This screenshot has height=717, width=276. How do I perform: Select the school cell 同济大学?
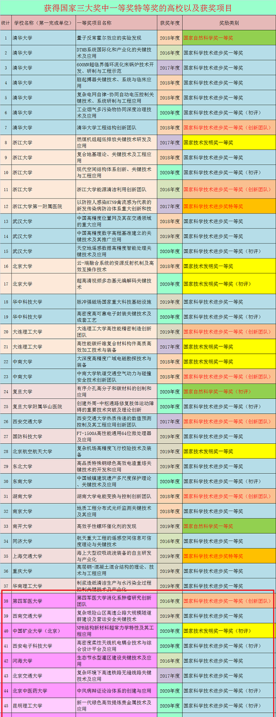click(43, 541)
